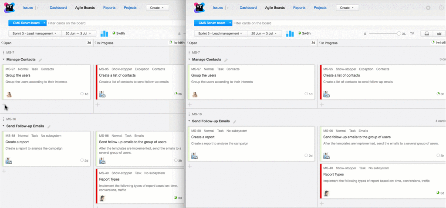This screenshot has width=446, height=208.
Task: Click Emails tag on MS-96 card, left board
Action: pyautogui.click(x=139, y=136)
